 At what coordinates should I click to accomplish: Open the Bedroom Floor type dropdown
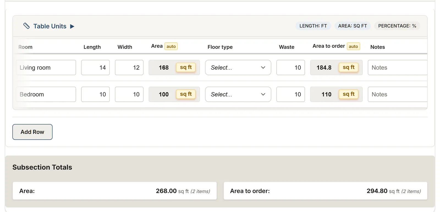238,94
